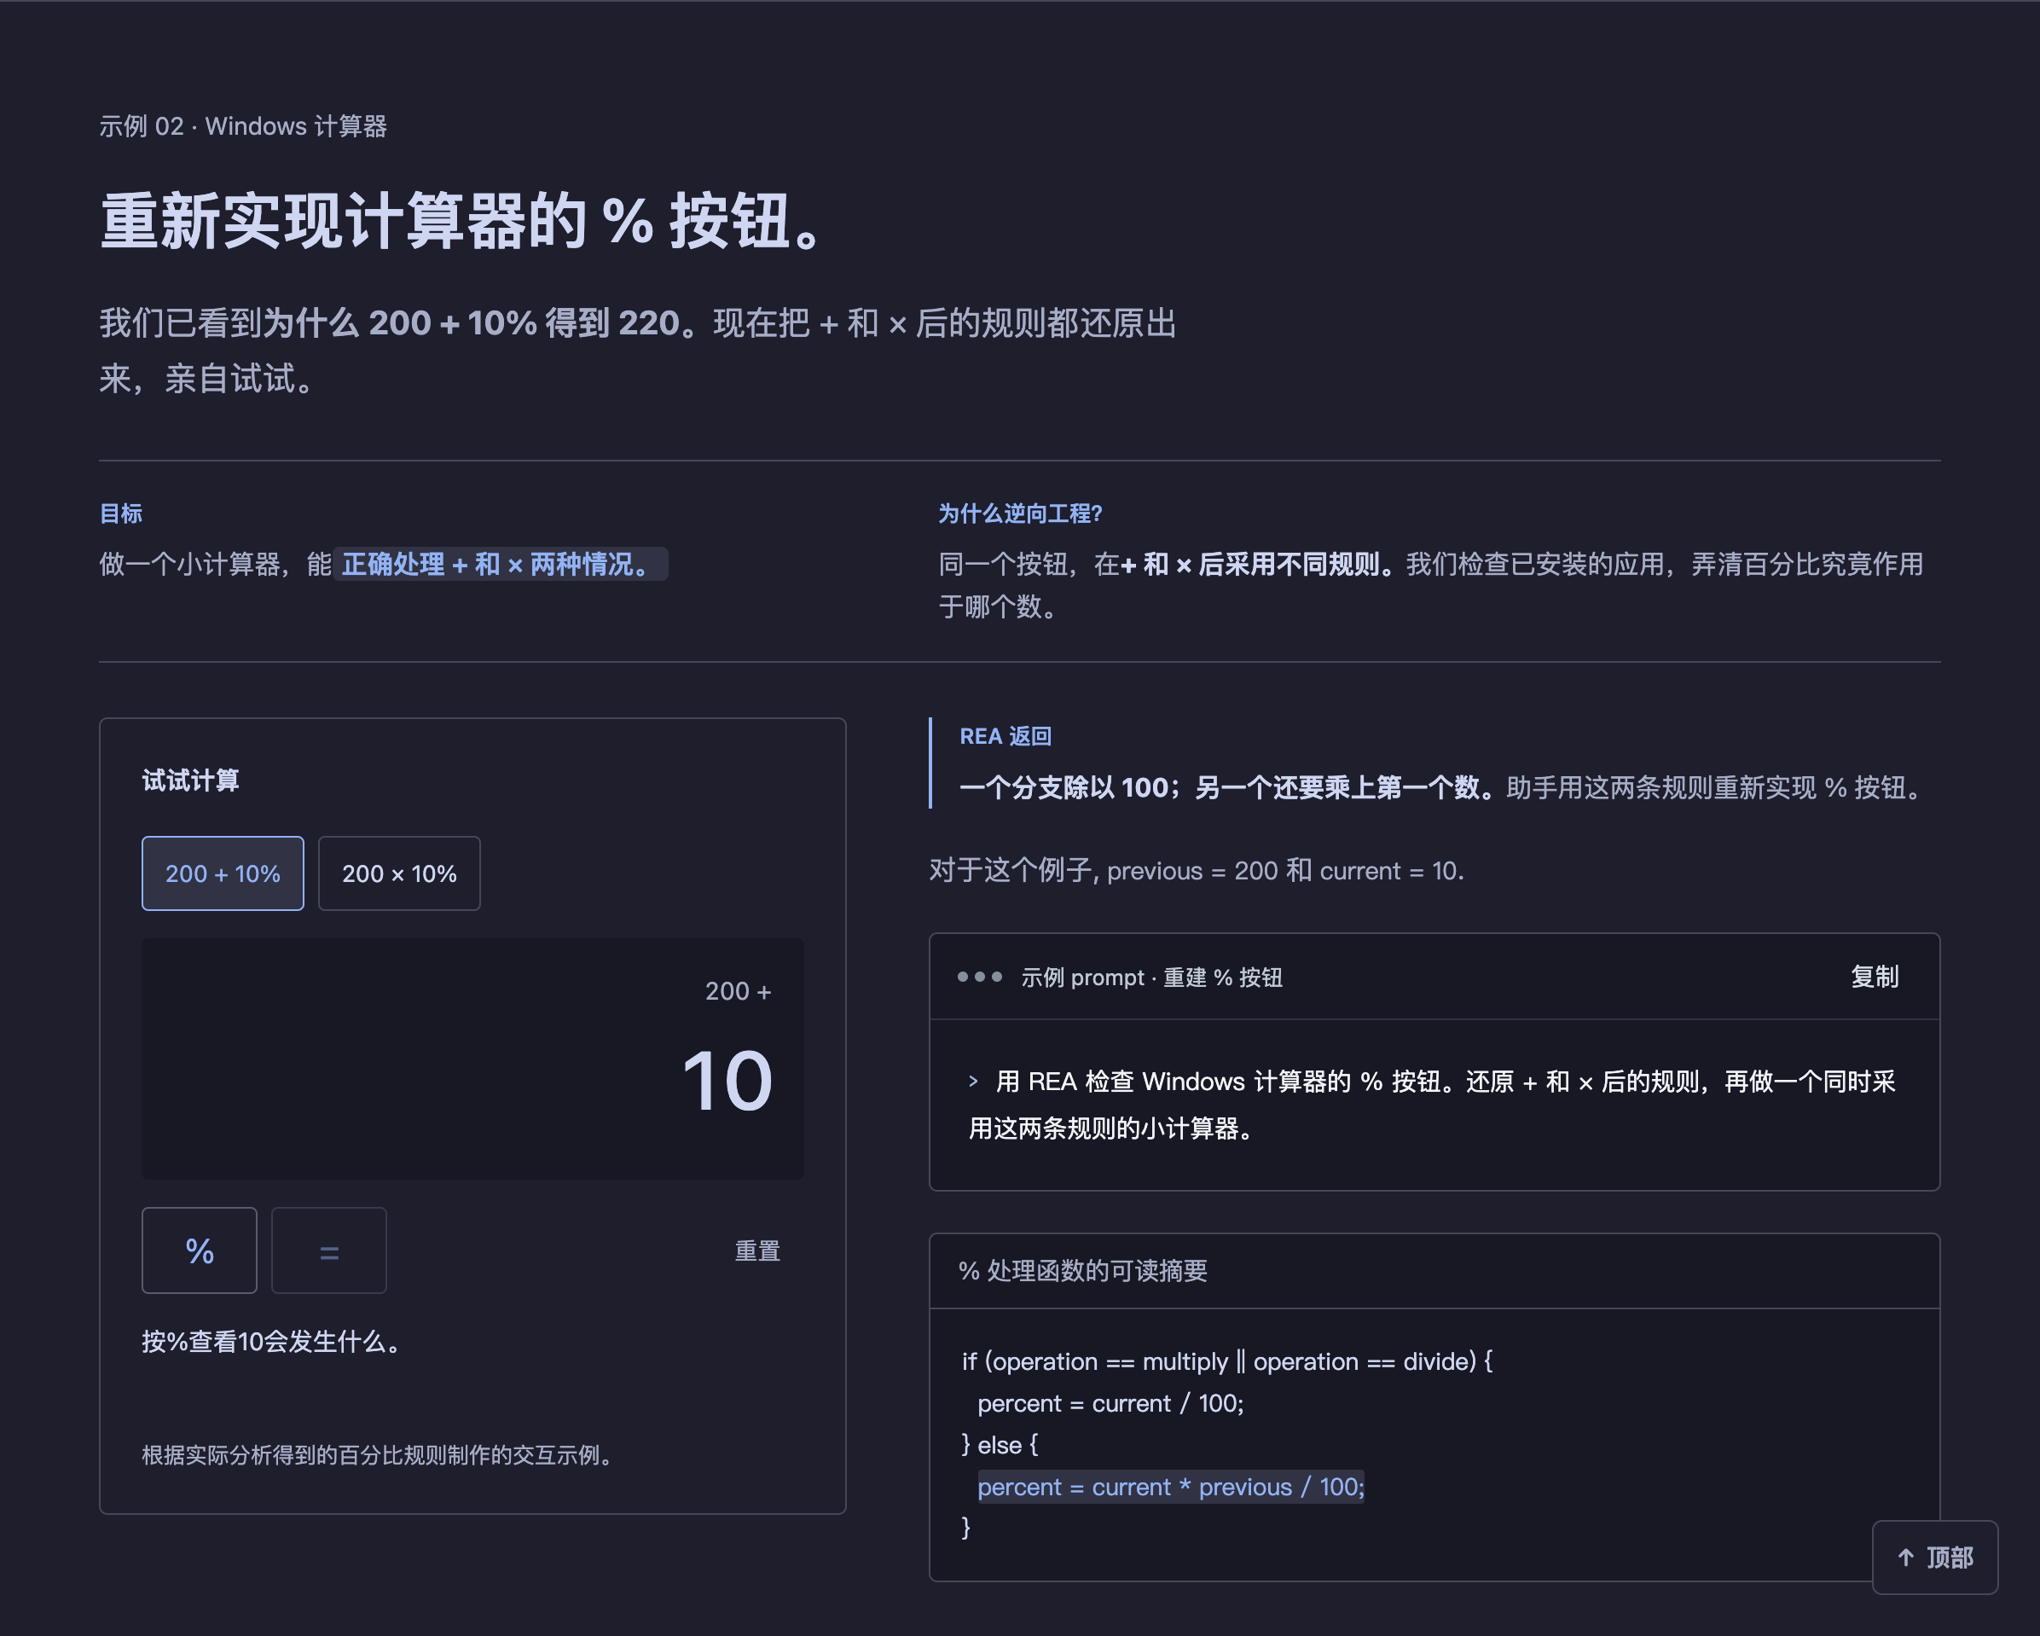Click the % calculator button
The width and height of the screenshot is (2040, 1636).
[x=200, y=1250]
